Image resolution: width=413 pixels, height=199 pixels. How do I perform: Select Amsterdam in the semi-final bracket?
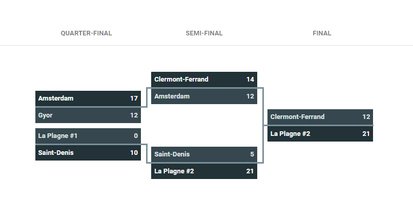click(x=204, y=96)
